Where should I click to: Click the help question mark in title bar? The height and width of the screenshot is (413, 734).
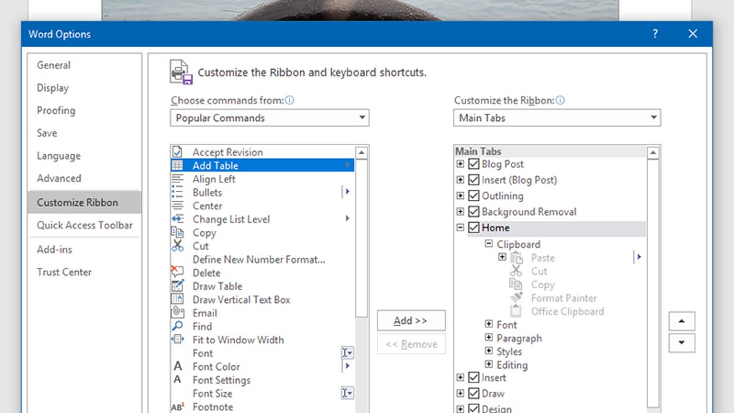(655, 34)
